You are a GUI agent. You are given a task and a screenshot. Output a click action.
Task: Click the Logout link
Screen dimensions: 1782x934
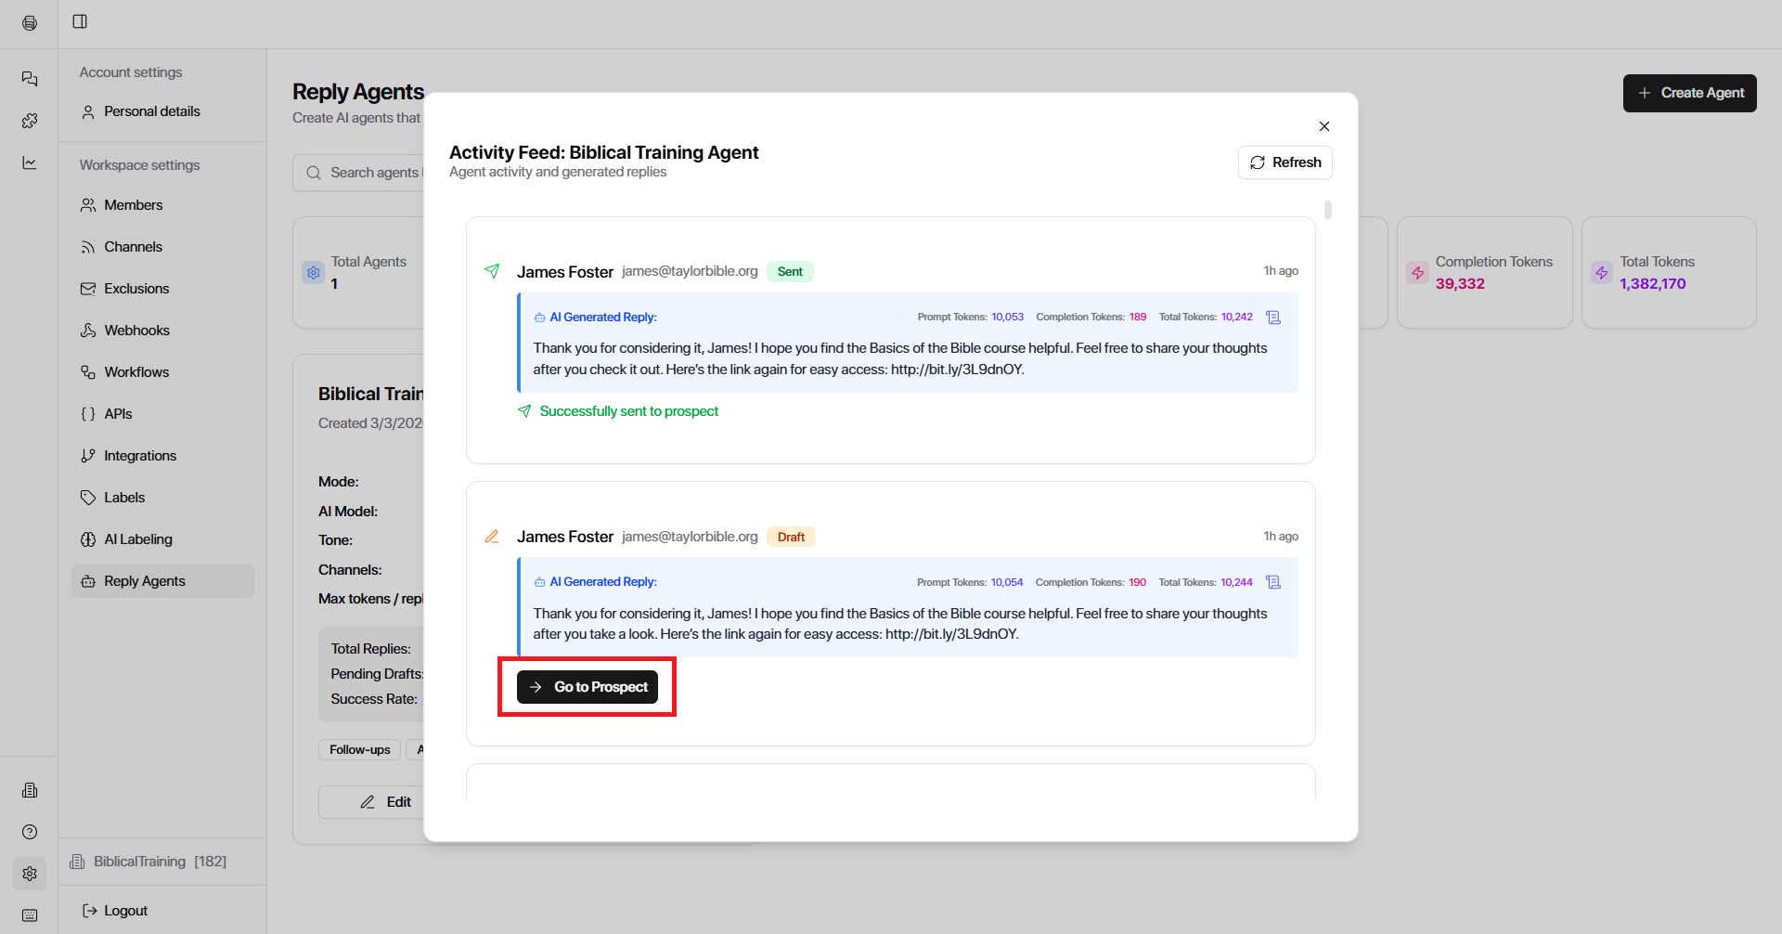pyautogui.click(x=125, y=911)
